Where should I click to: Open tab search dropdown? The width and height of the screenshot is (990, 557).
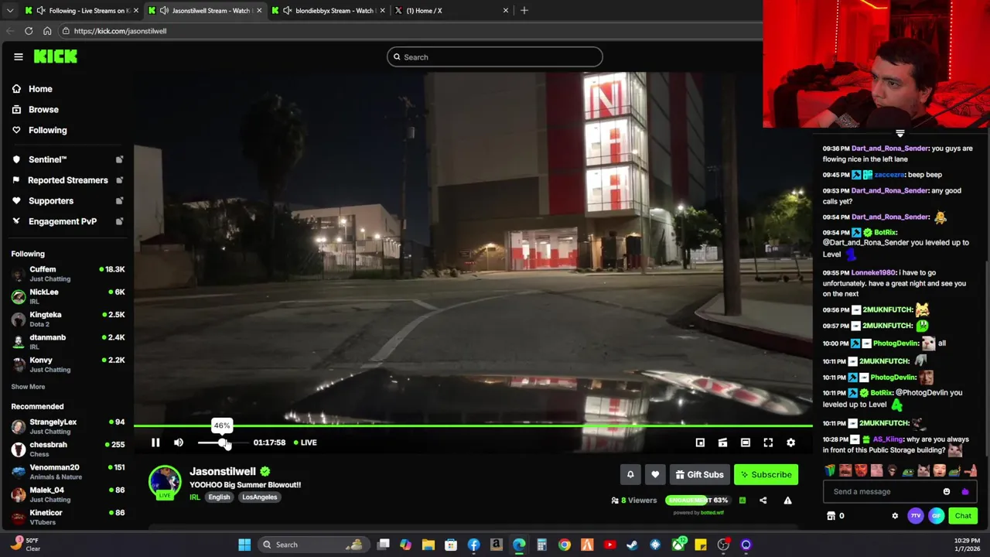[9, 10]
